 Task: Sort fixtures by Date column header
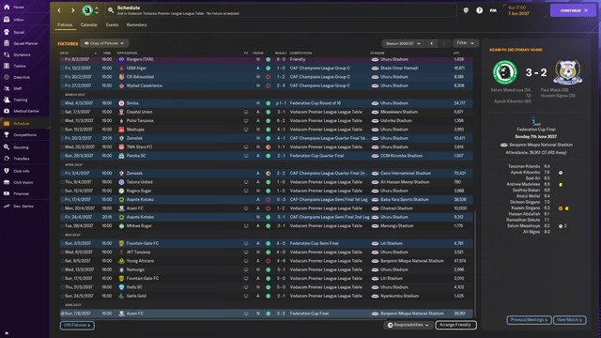click(64, 53)
